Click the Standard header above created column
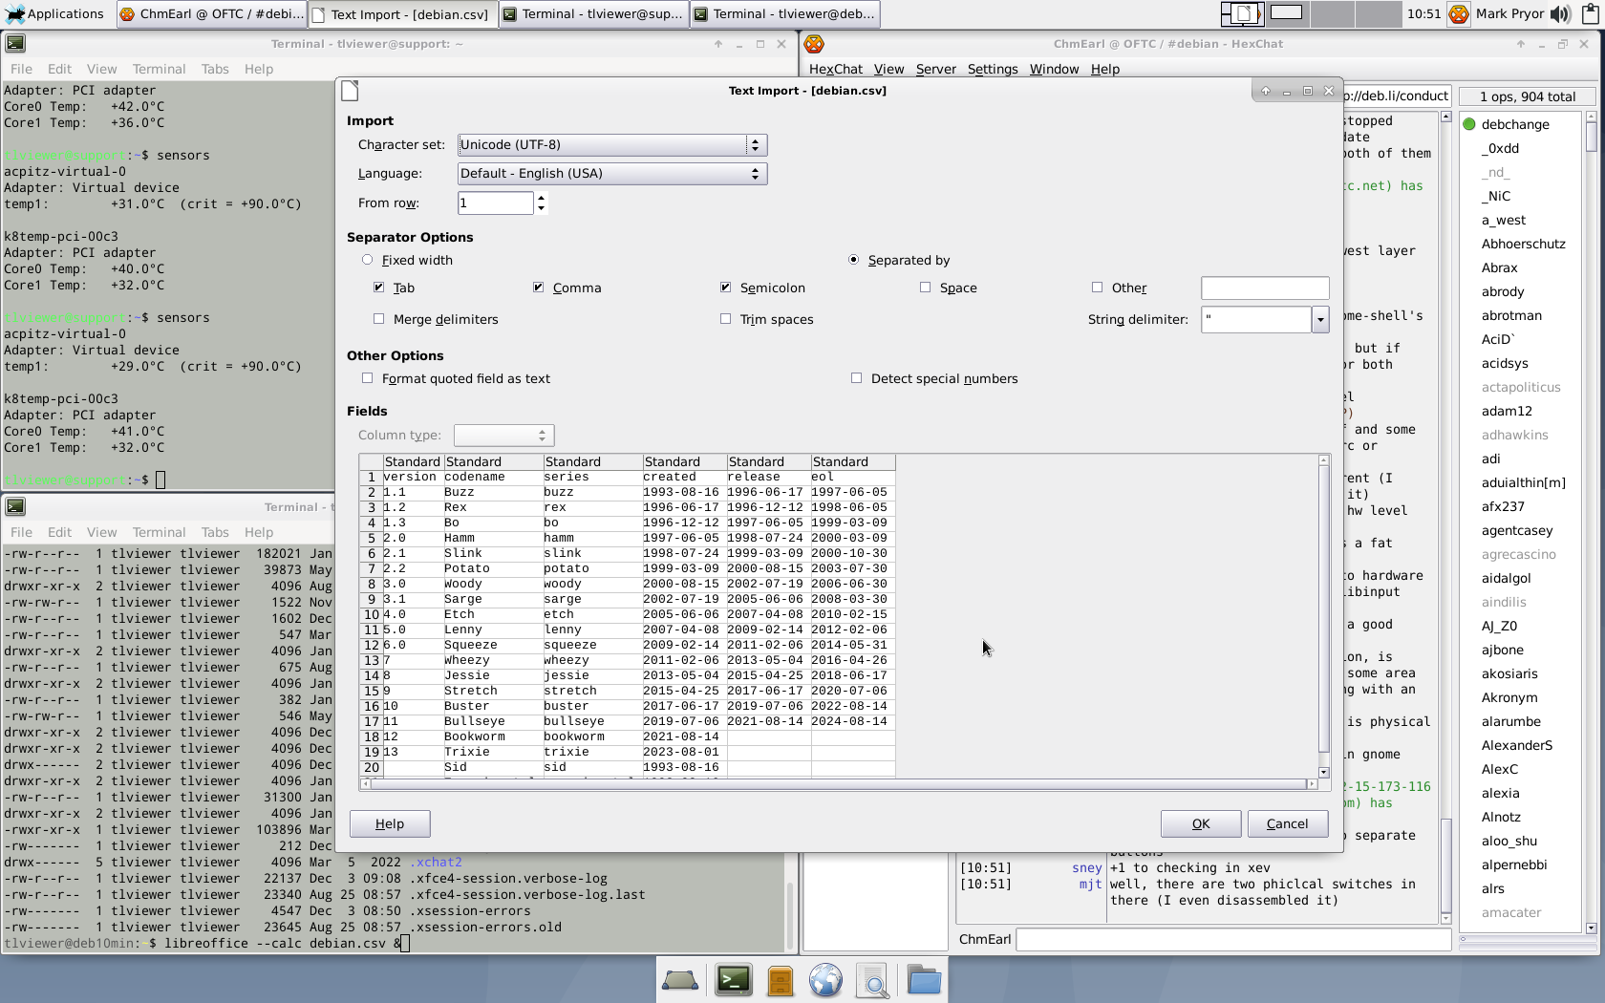 [x=684, y=462]
